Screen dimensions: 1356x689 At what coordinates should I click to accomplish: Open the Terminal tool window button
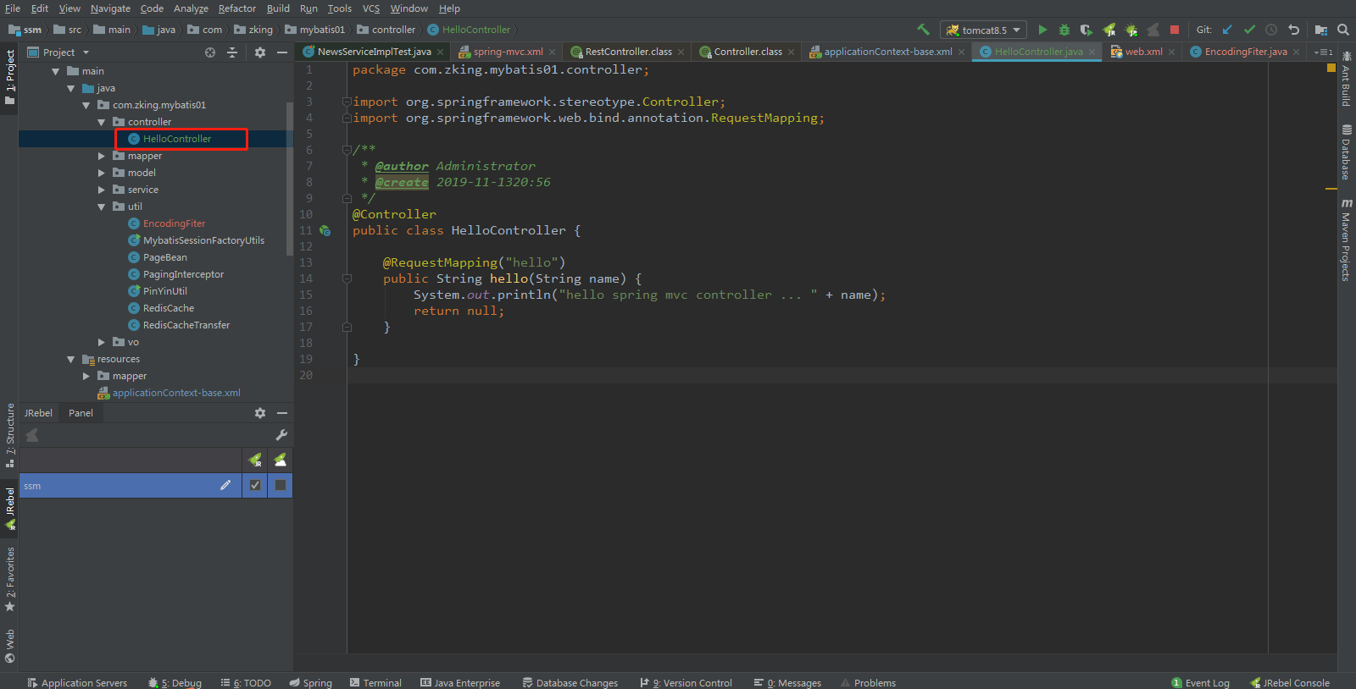[x=375, y=682]
